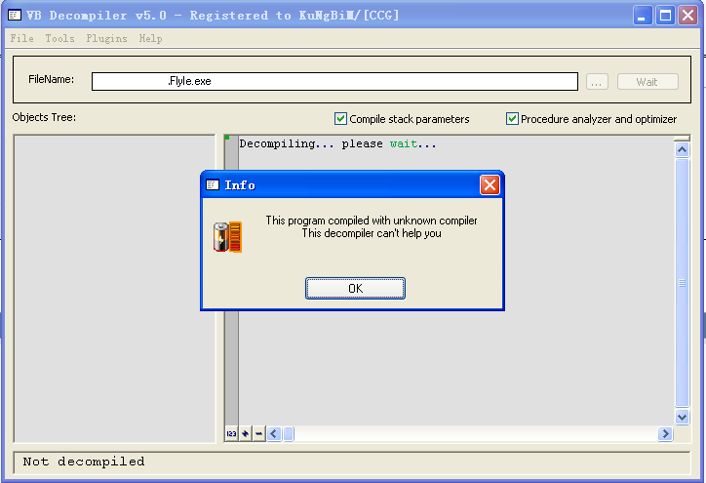The height and width of the screenshot is (483, 706).
Task: Click the plus zoom icon in code pane
Action: click(x=246, y=434)
